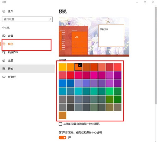Screen dimensions: 157x142
Task: Toggle Start menu transparency switch off
Action: (x=62, y=138)
